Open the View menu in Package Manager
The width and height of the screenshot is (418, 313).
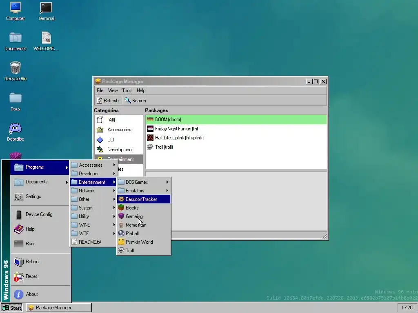point(113,90)
